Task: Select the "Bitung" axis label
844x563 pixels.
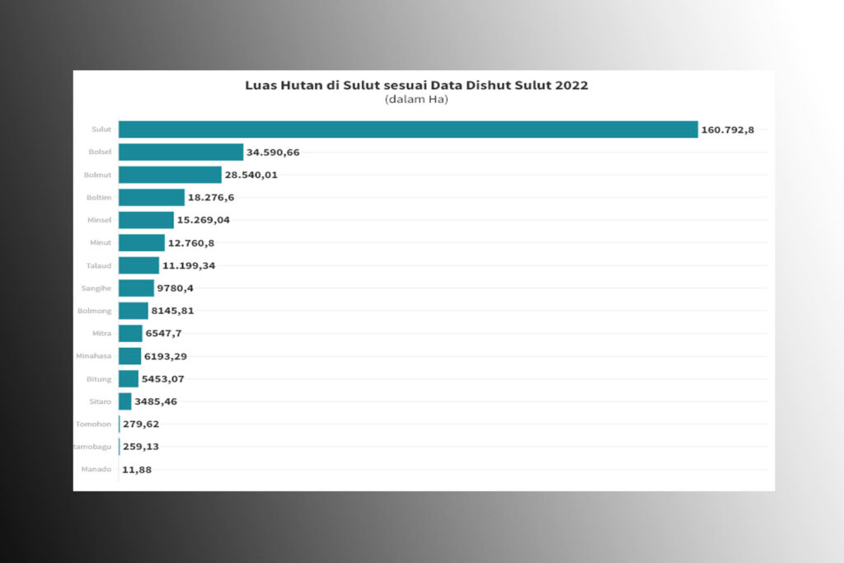Action: (99, 379)
